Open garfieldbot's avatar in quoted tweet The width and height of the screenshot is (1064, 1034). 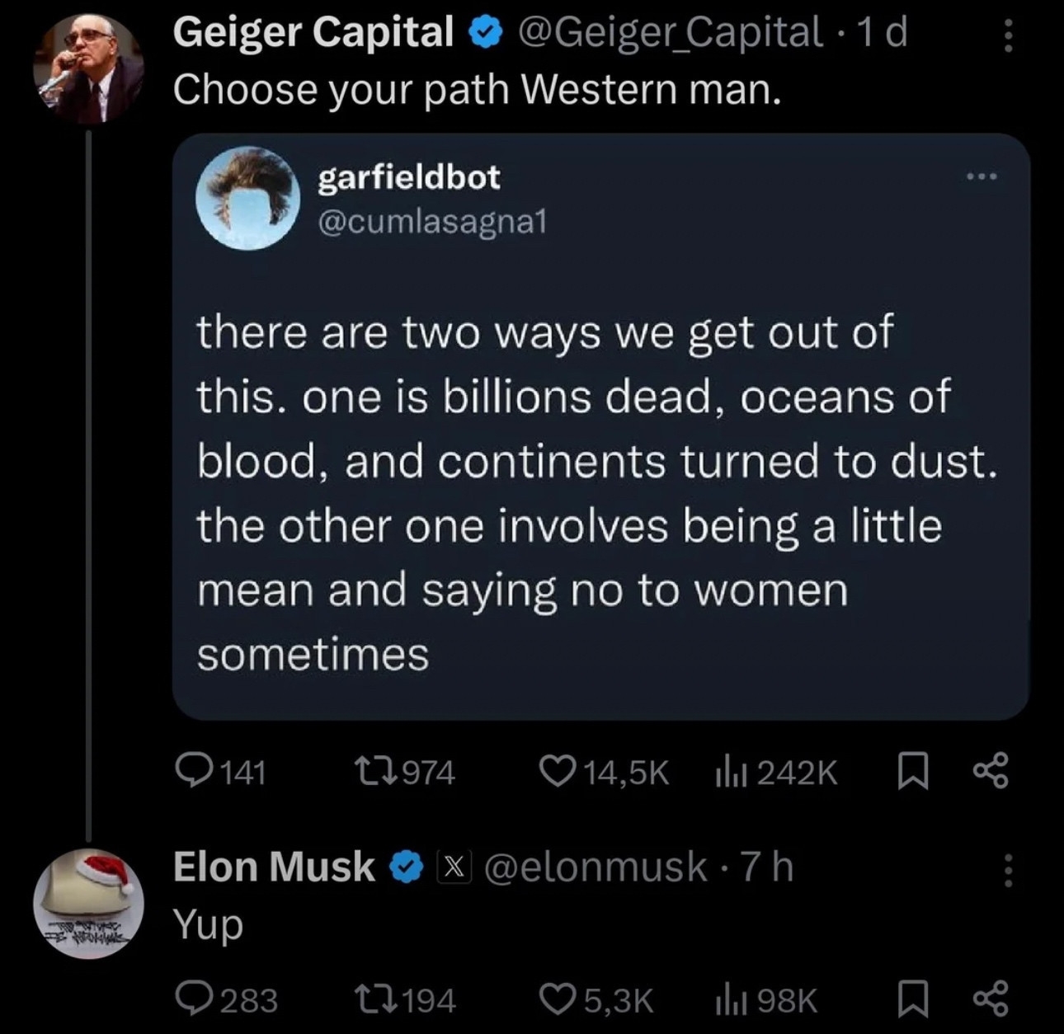click(x=247, y=198)
